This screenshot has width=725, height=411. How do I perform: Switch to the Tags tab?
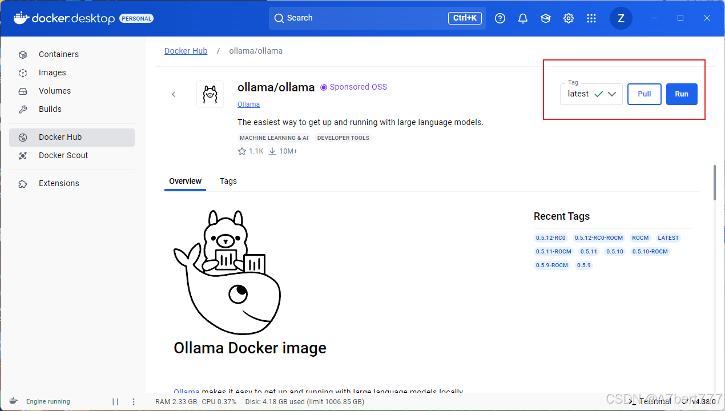tap(228, 181)
